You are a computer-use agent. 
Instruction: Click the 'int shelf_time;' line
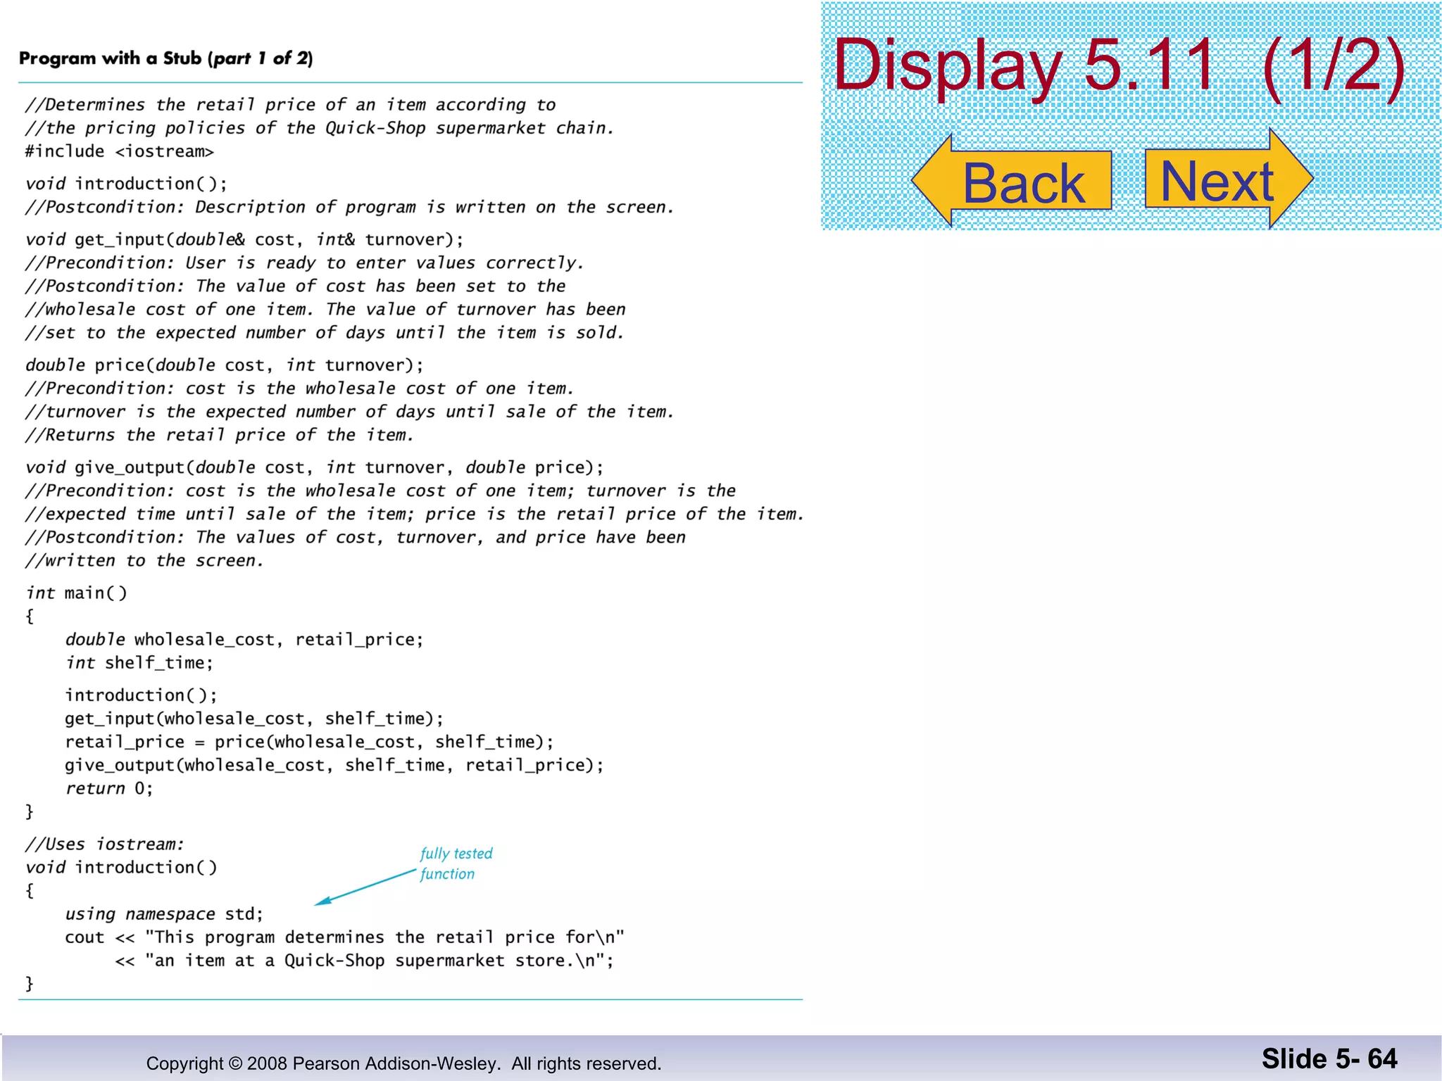(x=139, y=663)
